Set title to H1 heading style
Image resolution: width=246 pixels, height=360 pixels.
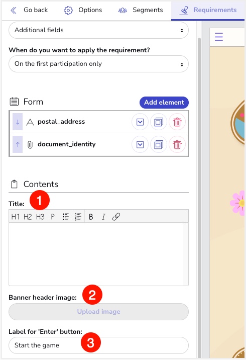pyautogui.click(x=16, y=217)
